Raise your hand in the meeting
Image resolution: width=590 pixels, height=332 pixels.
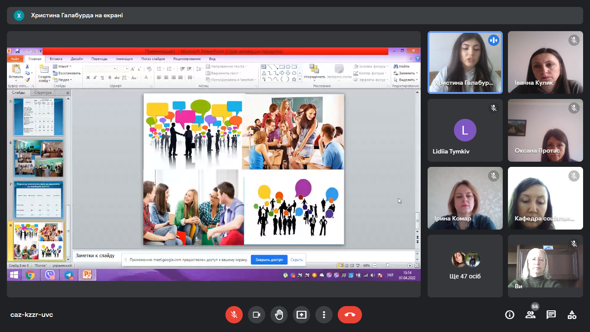[279, 315]
